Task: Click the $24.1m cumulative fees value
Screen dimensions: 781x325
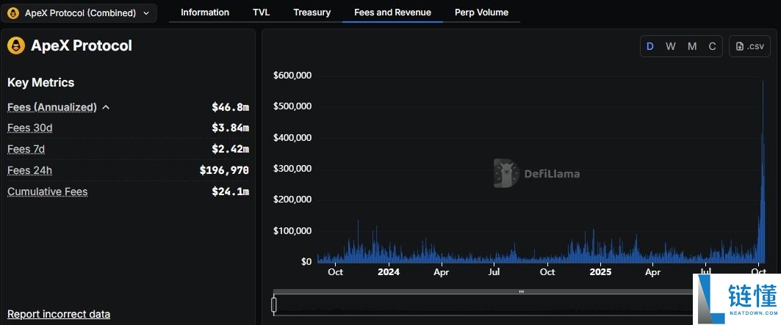Action: click(x=230, y=191)
